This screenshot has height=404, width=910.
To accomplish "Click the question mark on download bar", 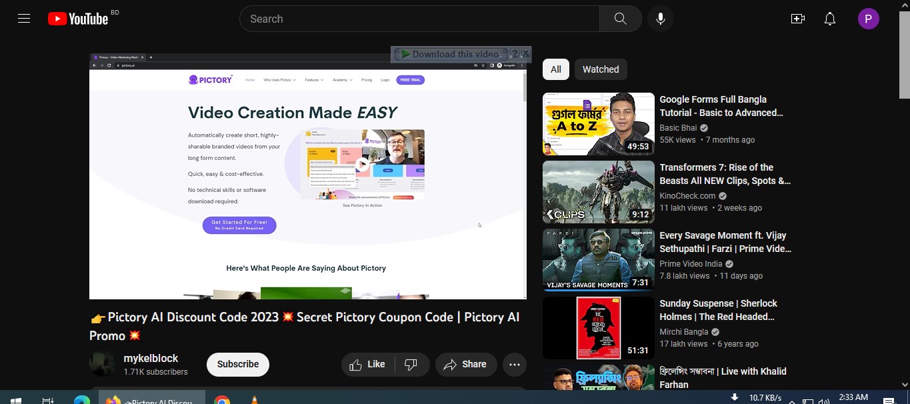I will pyautogui.click(x=514, y=53).
